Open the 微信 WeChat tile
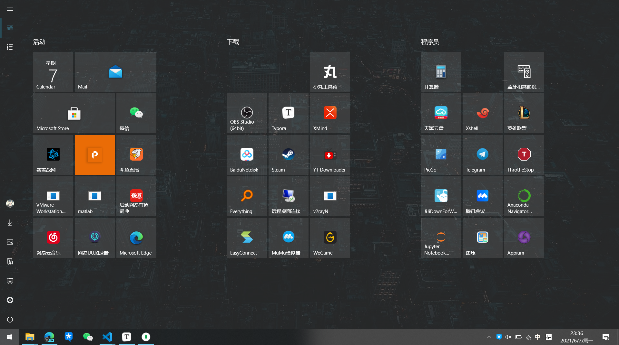The image size is (619, 345). [x=136, y=113]
